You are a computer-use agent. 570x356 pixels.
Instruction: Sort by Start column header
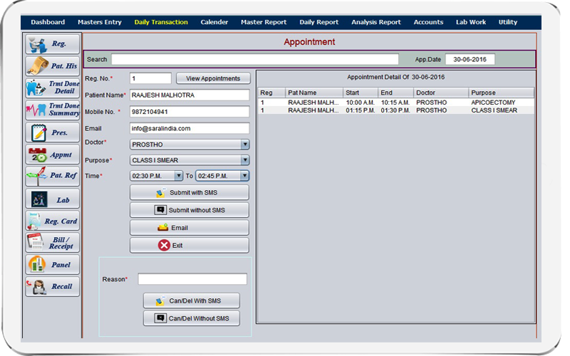361,93
